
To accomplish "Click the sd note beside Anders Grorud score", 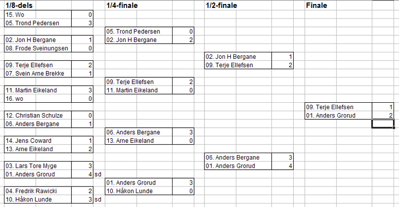I will [98, 175].
